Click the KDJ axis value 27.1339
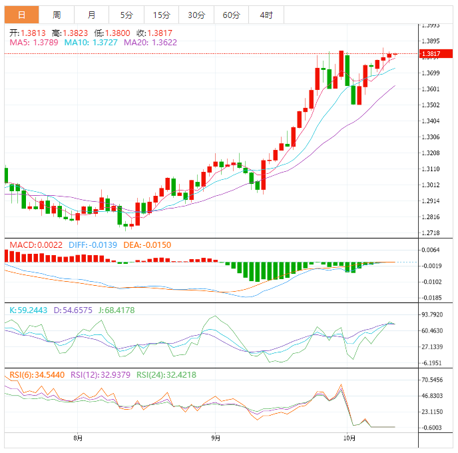The width and height of the screenshot is (458, 453). pos(432,347)
